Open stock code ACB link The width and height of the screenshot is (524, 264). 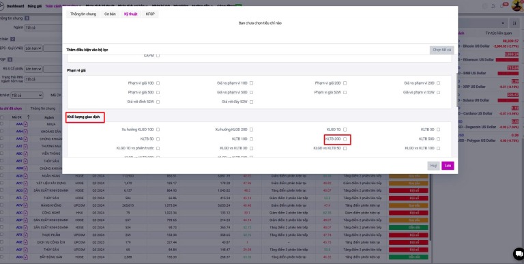click(x=19, y=176)
